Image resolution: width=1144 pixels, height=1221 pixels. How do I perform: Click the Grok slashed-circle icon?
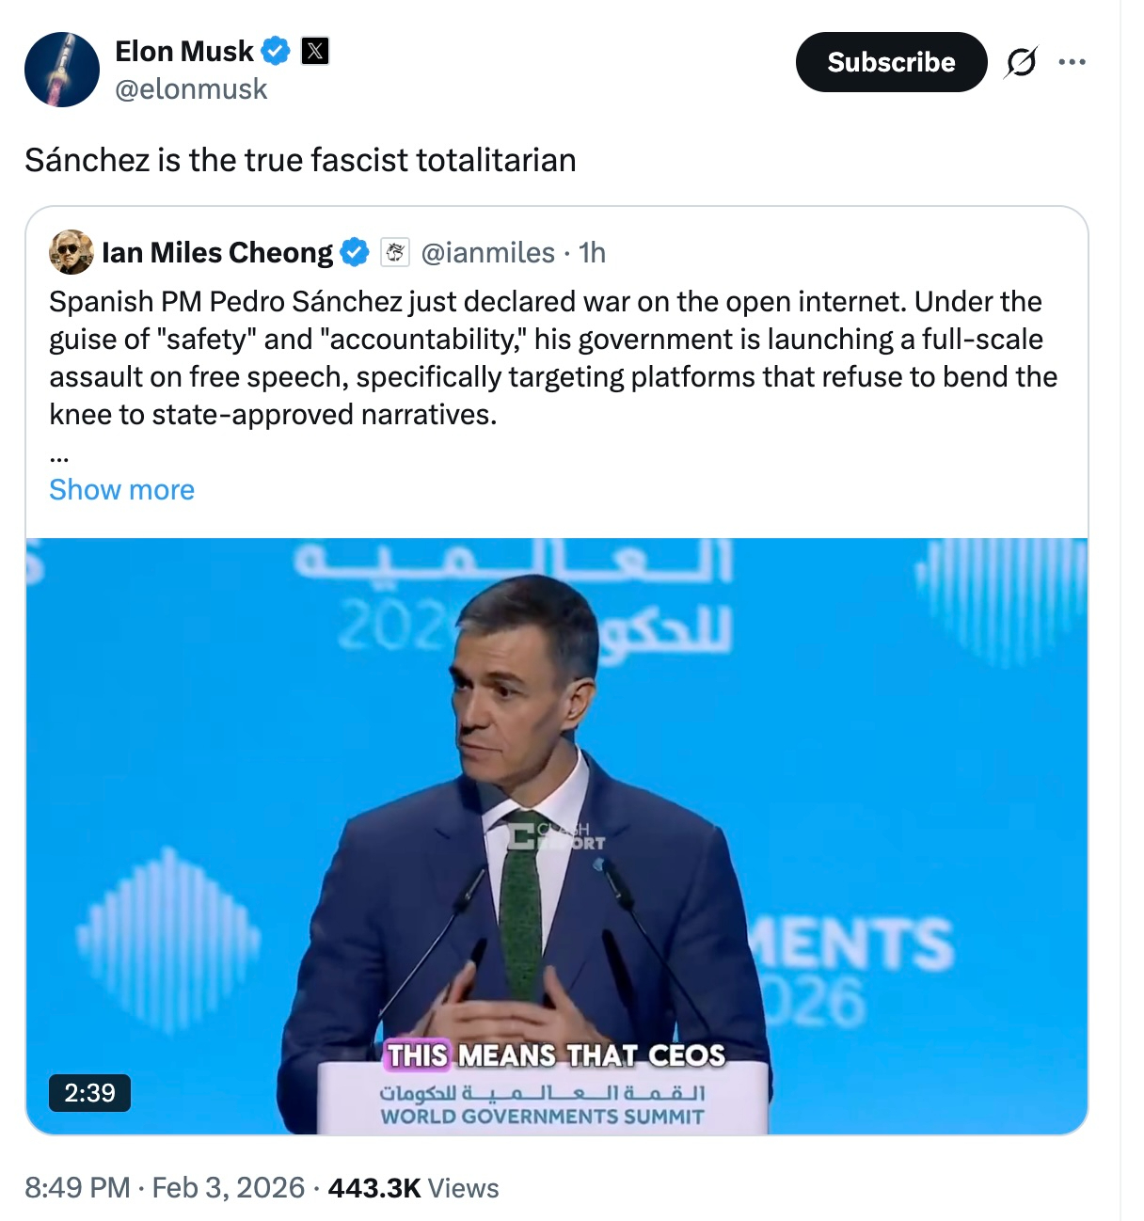1021,62
